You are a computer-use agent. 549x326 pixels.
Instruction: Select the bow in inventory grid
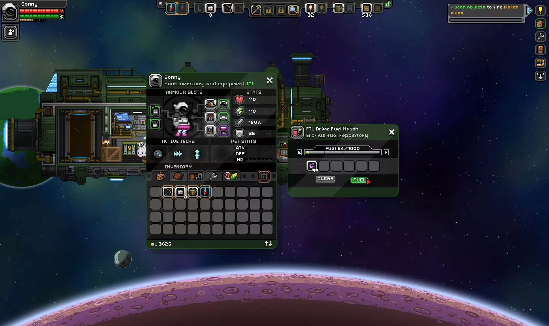(168, 192)
